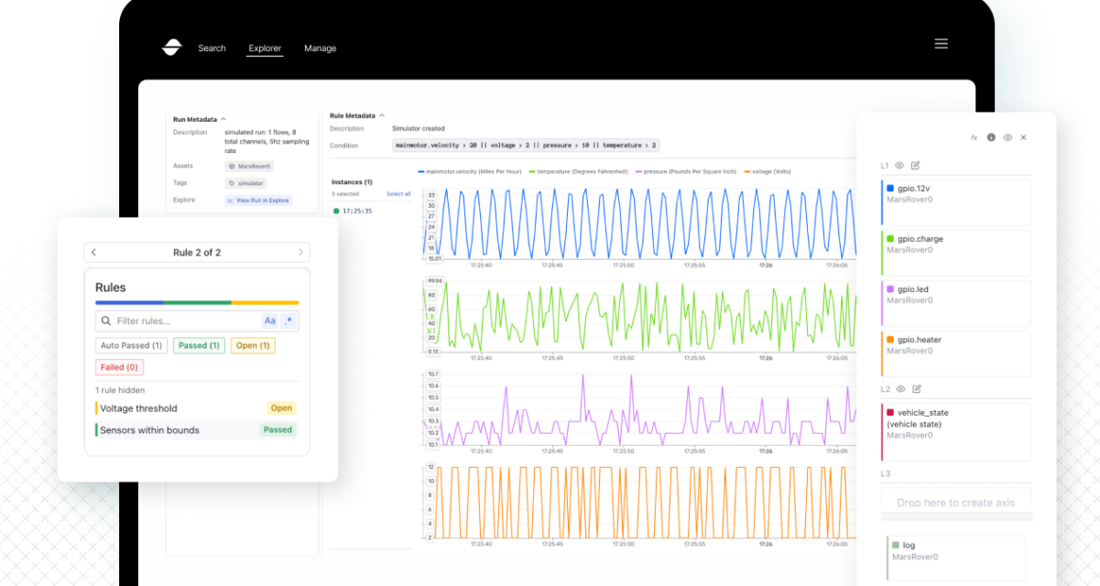
Task: Open the hamburger menu at top right
Action: pyautogui.click(x=941, y=43)
